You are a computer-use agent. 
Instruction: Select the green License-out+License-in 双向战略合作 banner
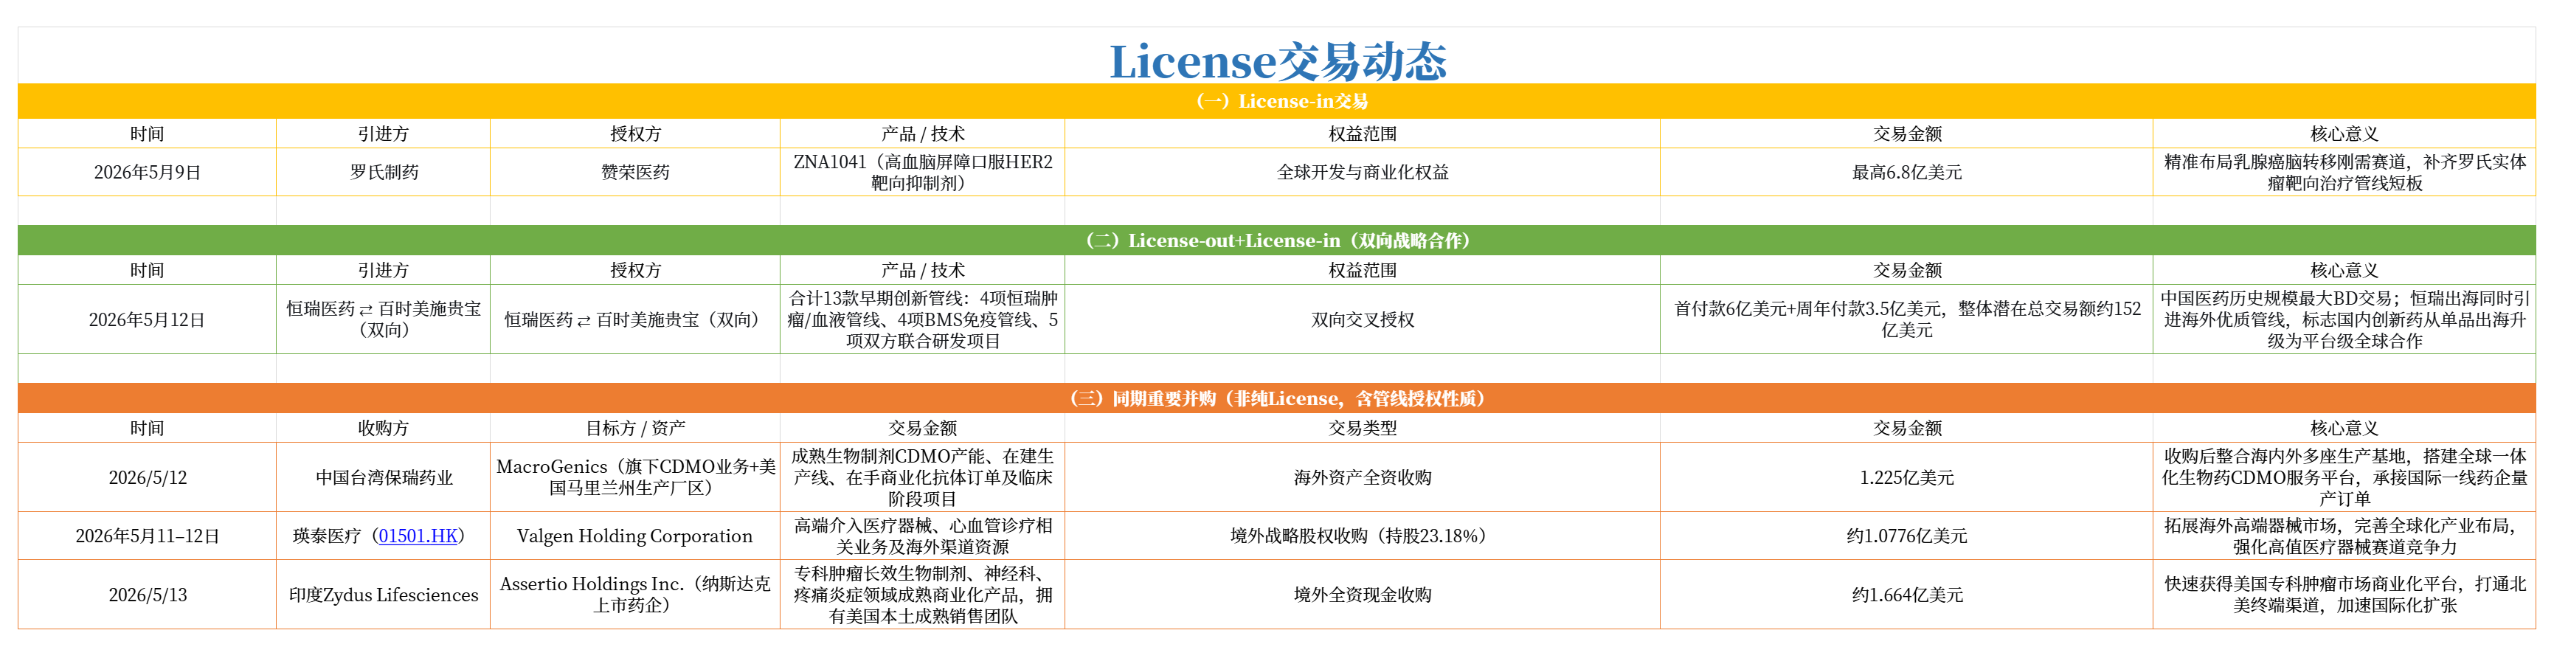(x=1277, y=241)
